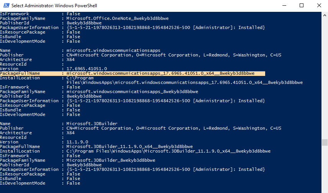This screenshot has height=193, width=328.
Task: Click the 'C:\Program' install location line
Action: point(80,78)
